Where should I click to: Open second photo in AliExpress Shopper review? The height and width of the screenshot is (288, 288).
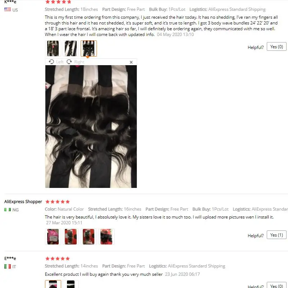pos(71,237)
